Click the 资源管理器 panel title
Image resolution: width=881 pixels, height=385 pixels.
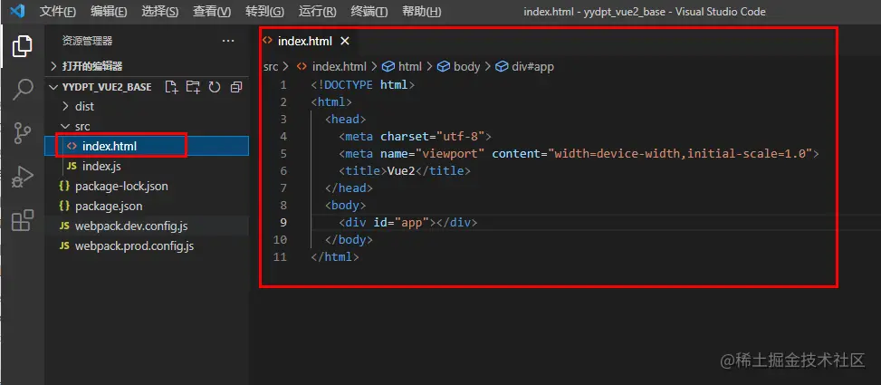coord(87,41)
